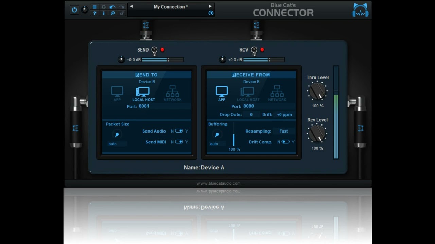Open the info icon in toolbar

[104, 13]
